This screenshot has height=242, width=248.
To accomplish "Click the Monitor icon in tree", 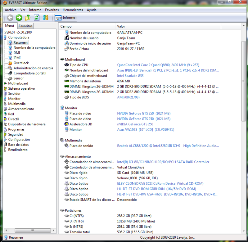I will (x=5, y=99).
